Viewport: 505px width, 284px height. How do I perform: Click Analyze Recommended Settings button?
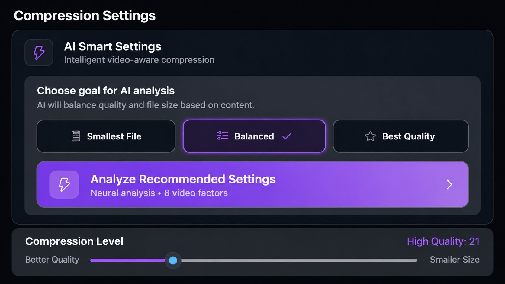click(252, 184)
